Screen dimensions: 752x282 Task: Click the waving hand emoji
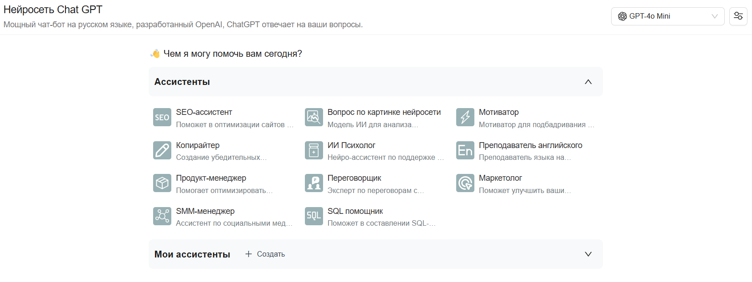[155, 54]
